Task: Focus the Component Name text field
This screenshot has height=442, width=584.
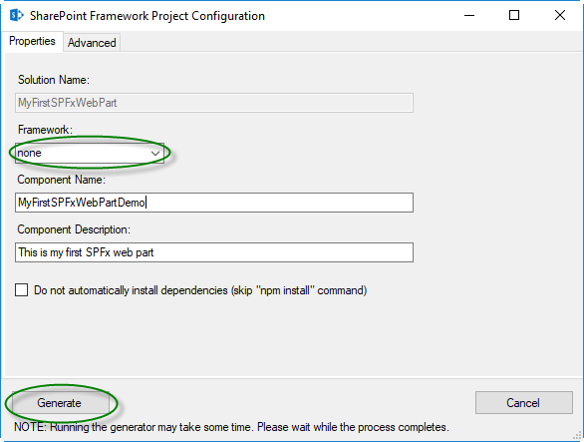Action: pos(214,203)
